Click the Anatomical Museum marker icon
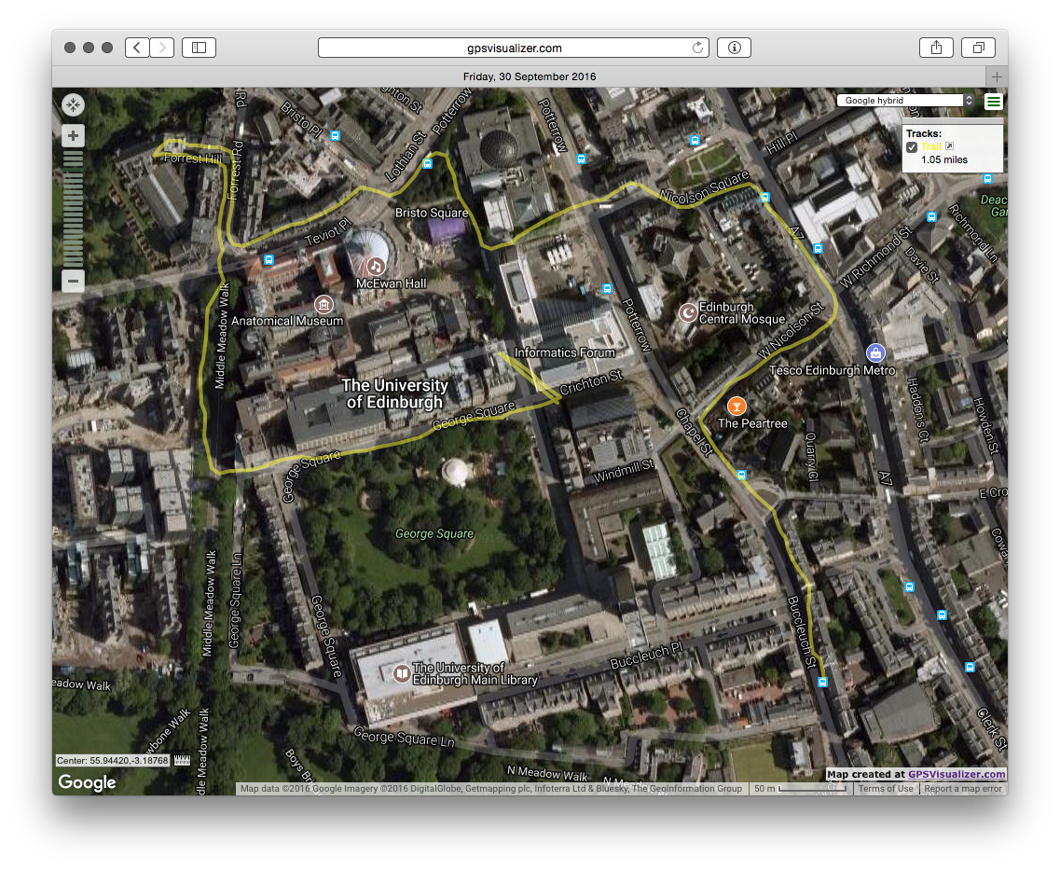The width and height of the screenshot is (1060, 870). tap(324, 304)
